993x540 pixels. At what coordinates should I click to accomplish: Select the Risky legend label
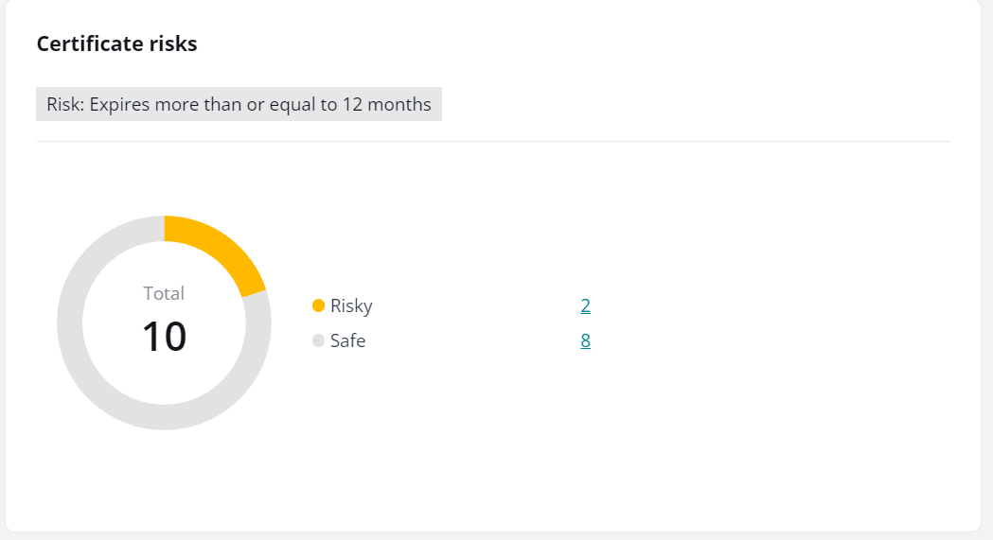(351, 305)
